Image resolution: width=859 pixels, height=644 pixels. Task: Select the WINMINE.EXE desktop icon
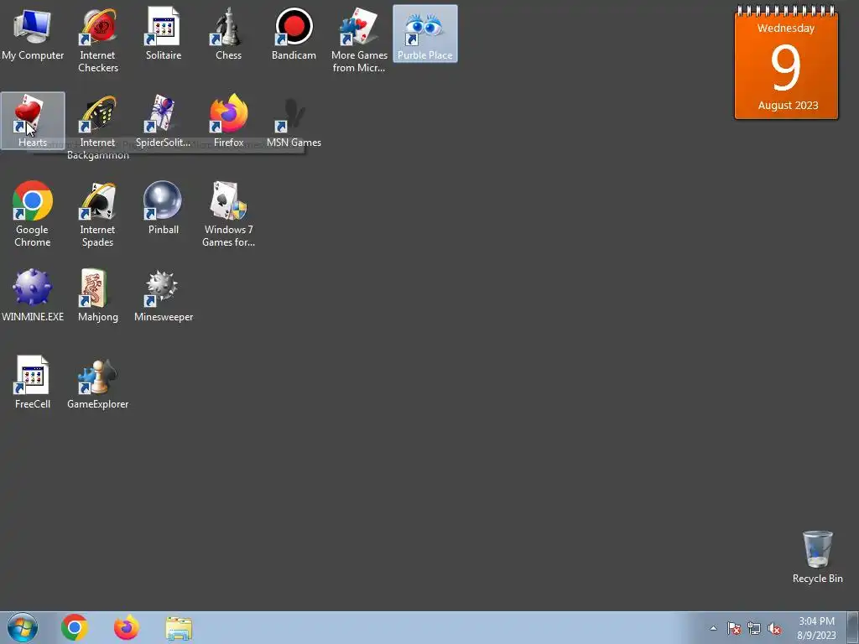(x=33, y=295)
